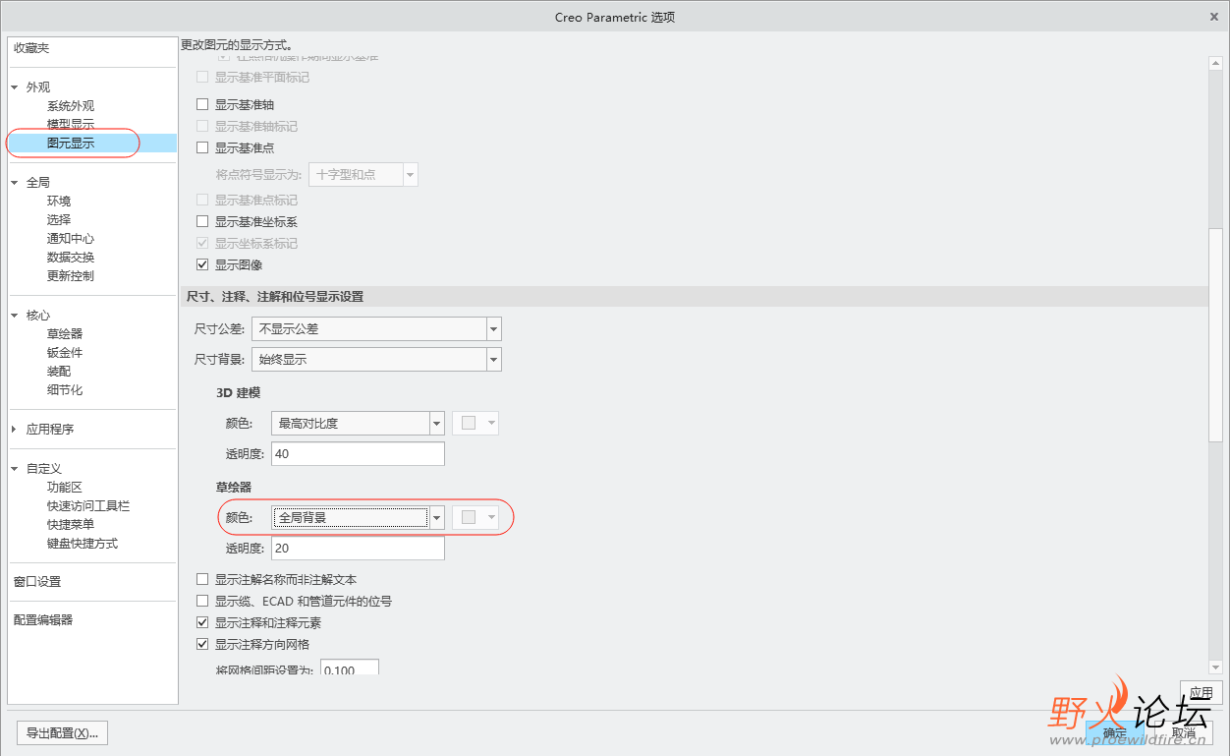Open the 通知中心 options page

(71, 239)
